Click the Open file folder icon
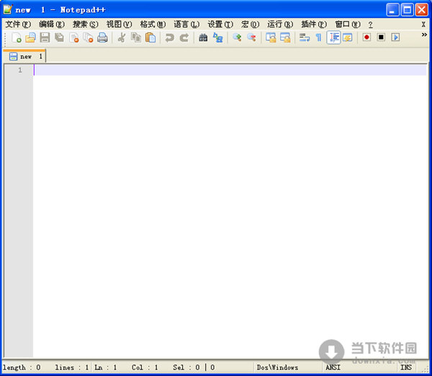The image size is (432, 376). point(30,37)
